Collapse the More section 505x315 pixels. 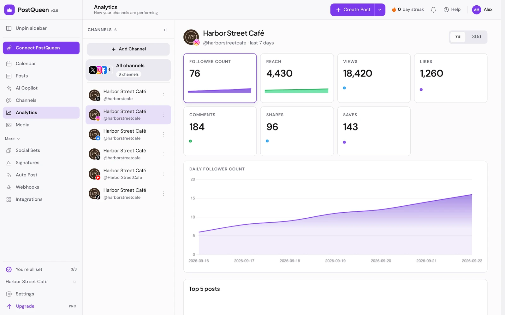[x=12, y=139]
